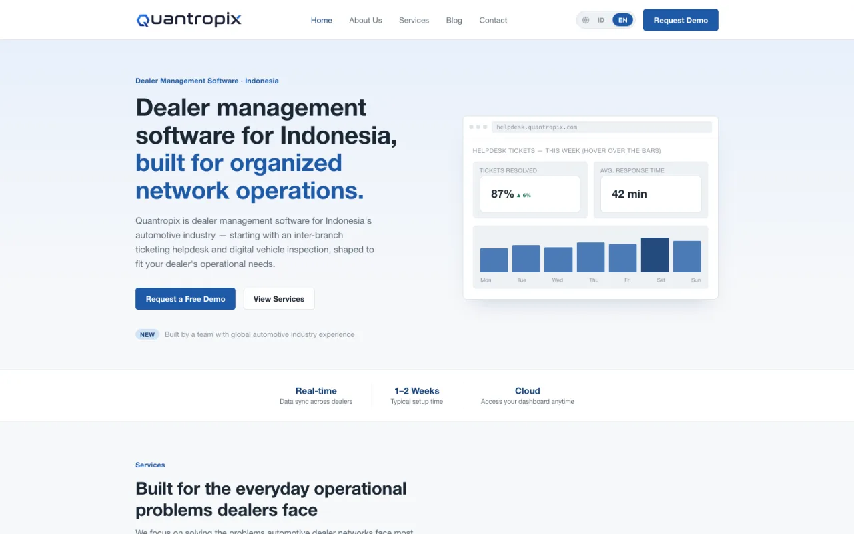Click the Real-time stat heading
The image size is (854, 534).
point(316,391)
